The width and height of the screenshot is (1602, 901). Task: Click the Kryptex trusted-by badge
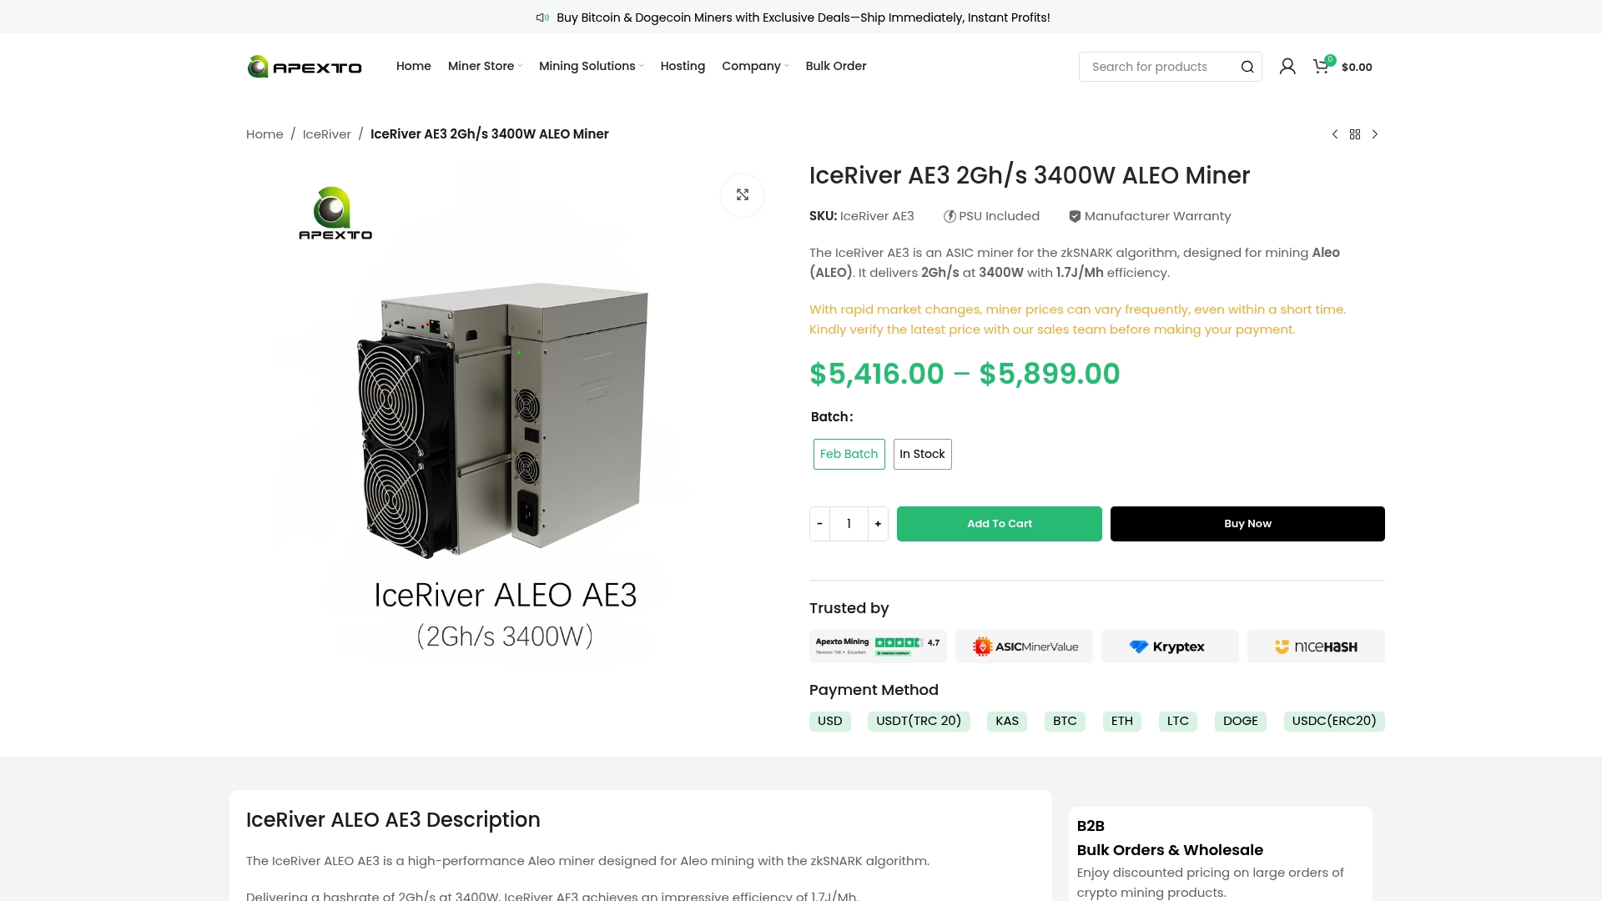pos(1170,646)
